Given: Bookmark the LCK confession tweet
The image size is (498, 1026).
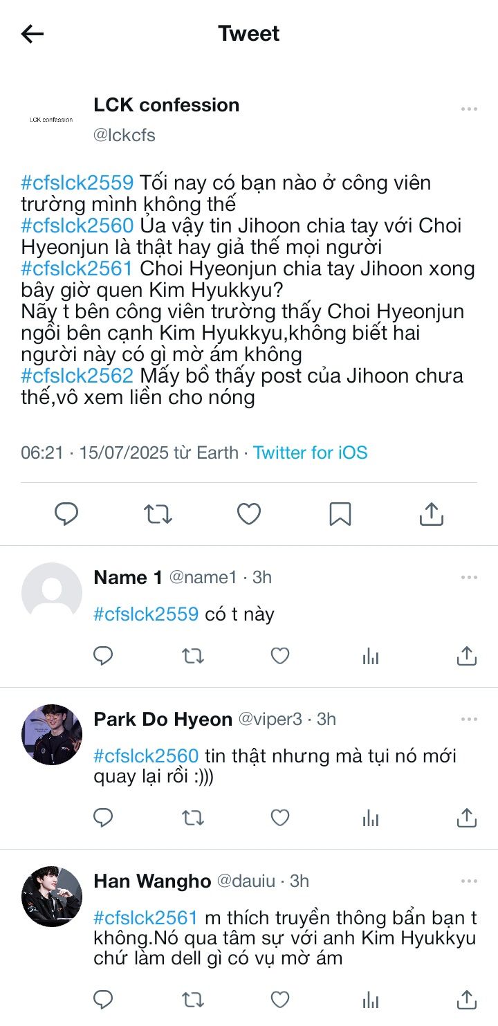Looking at the screenshot, I should pos(340,514).
